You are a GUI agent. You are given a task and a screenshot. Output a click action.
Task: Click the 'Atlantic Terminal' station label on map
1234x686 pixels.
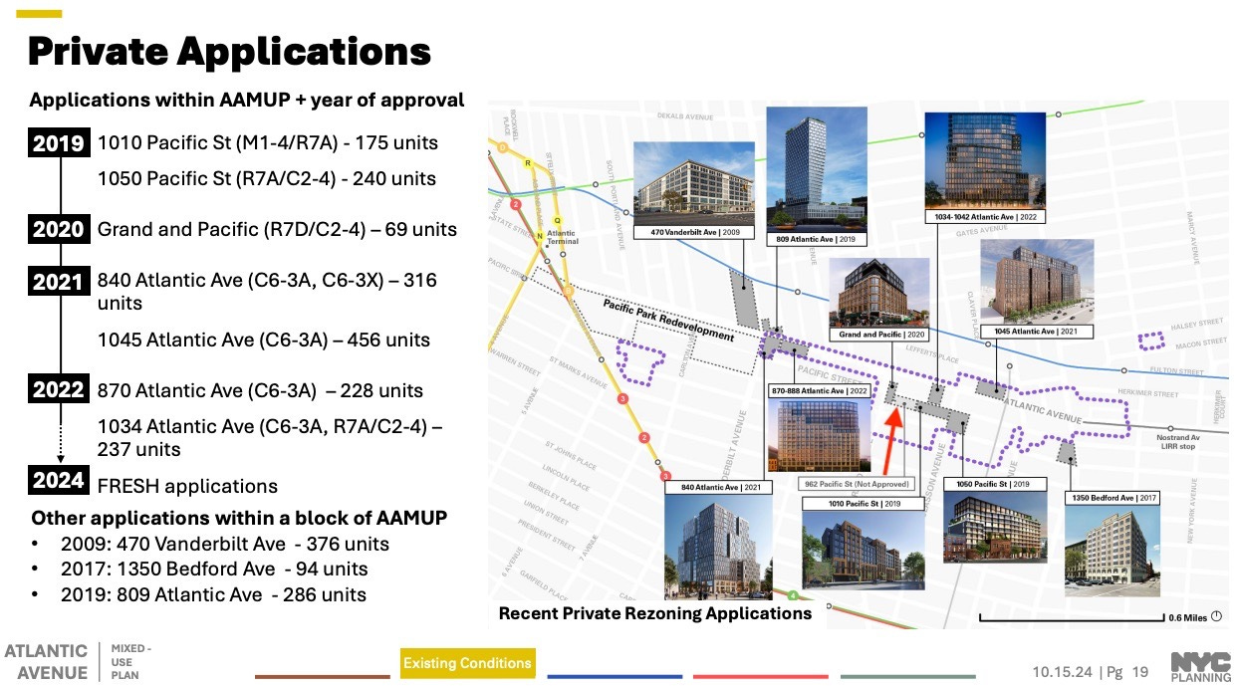[562, 237]
